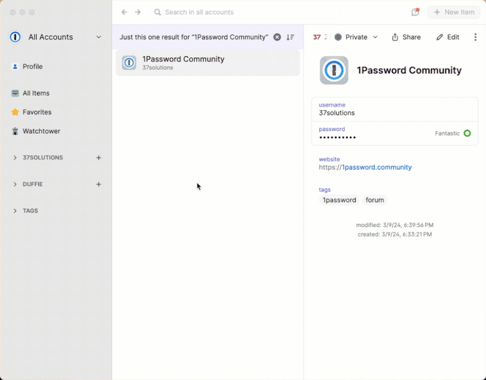Expand the TAGS section
The width and height of the screenshot is (486, 380).
pyautogui.click(x=15, y=211)
